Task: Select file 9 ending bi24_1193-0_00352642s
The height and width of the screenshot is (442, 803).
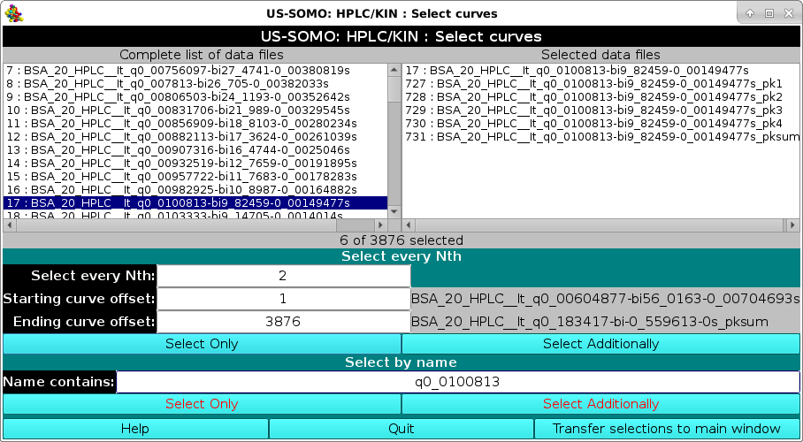Action: (195, 97)
